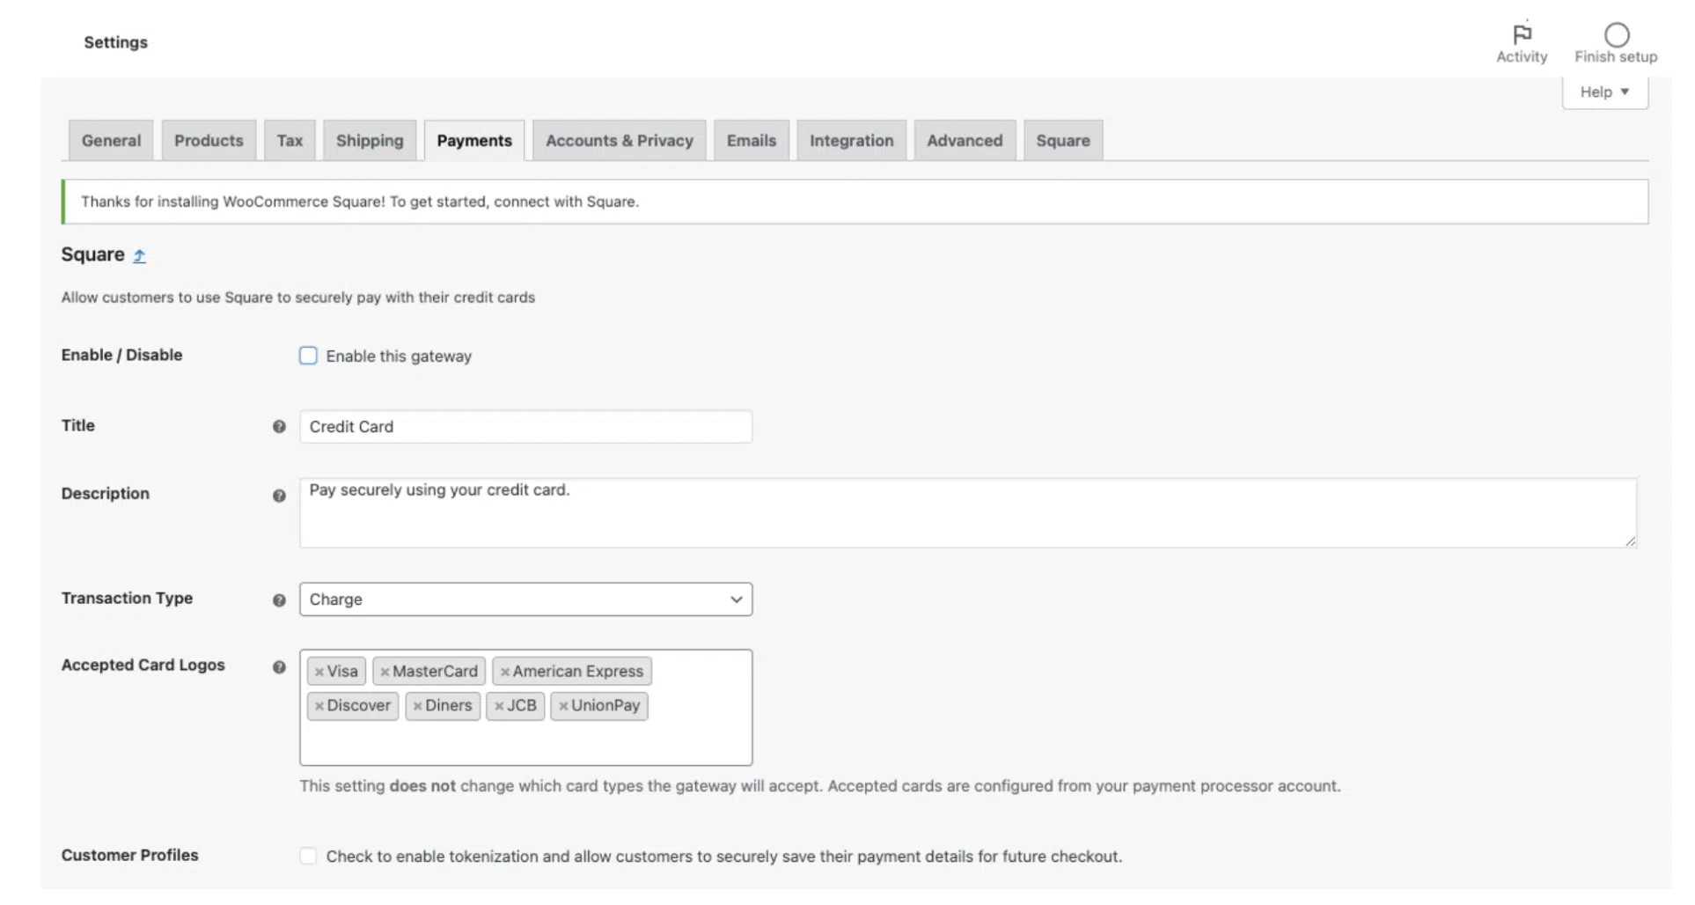Click the Settings page heading

click(x=116, y=42)
